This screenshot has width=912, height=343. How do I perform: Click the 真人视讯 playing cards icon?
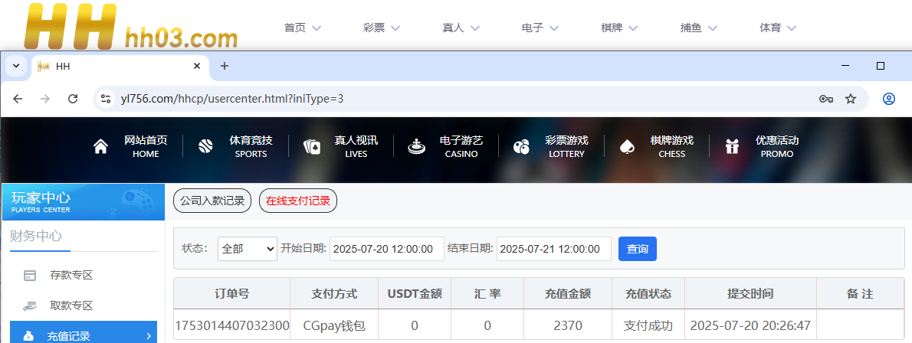point(311,147)
